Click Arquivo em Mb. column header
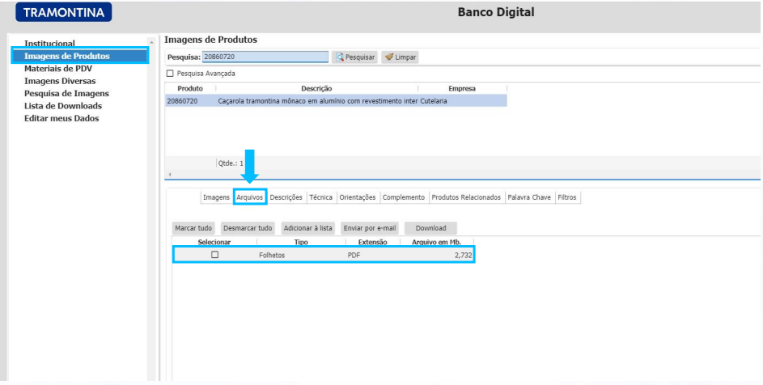The height and width of the screenshot is (385, 763). click(436, 242)
